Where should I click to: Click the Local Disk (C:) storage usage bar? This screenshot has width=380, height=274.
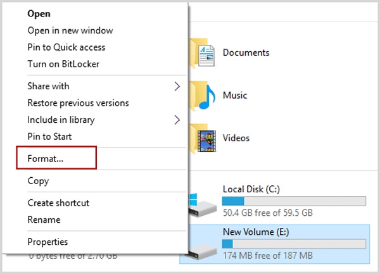294,201
